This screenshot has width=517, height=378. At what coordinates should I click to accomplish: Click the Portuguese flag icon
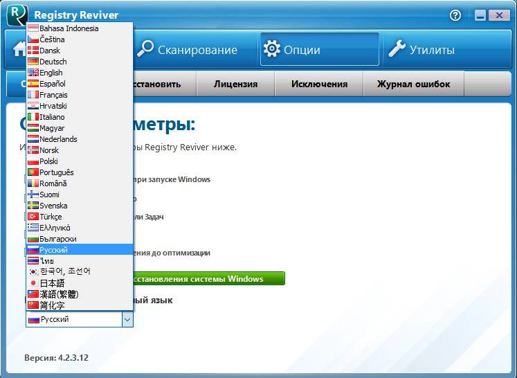point(33,172)
